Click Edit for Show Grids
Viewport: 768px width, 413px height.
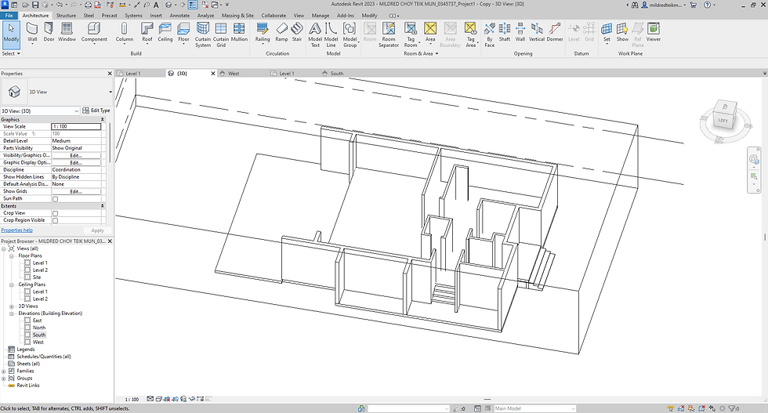(x=76, y=191)
